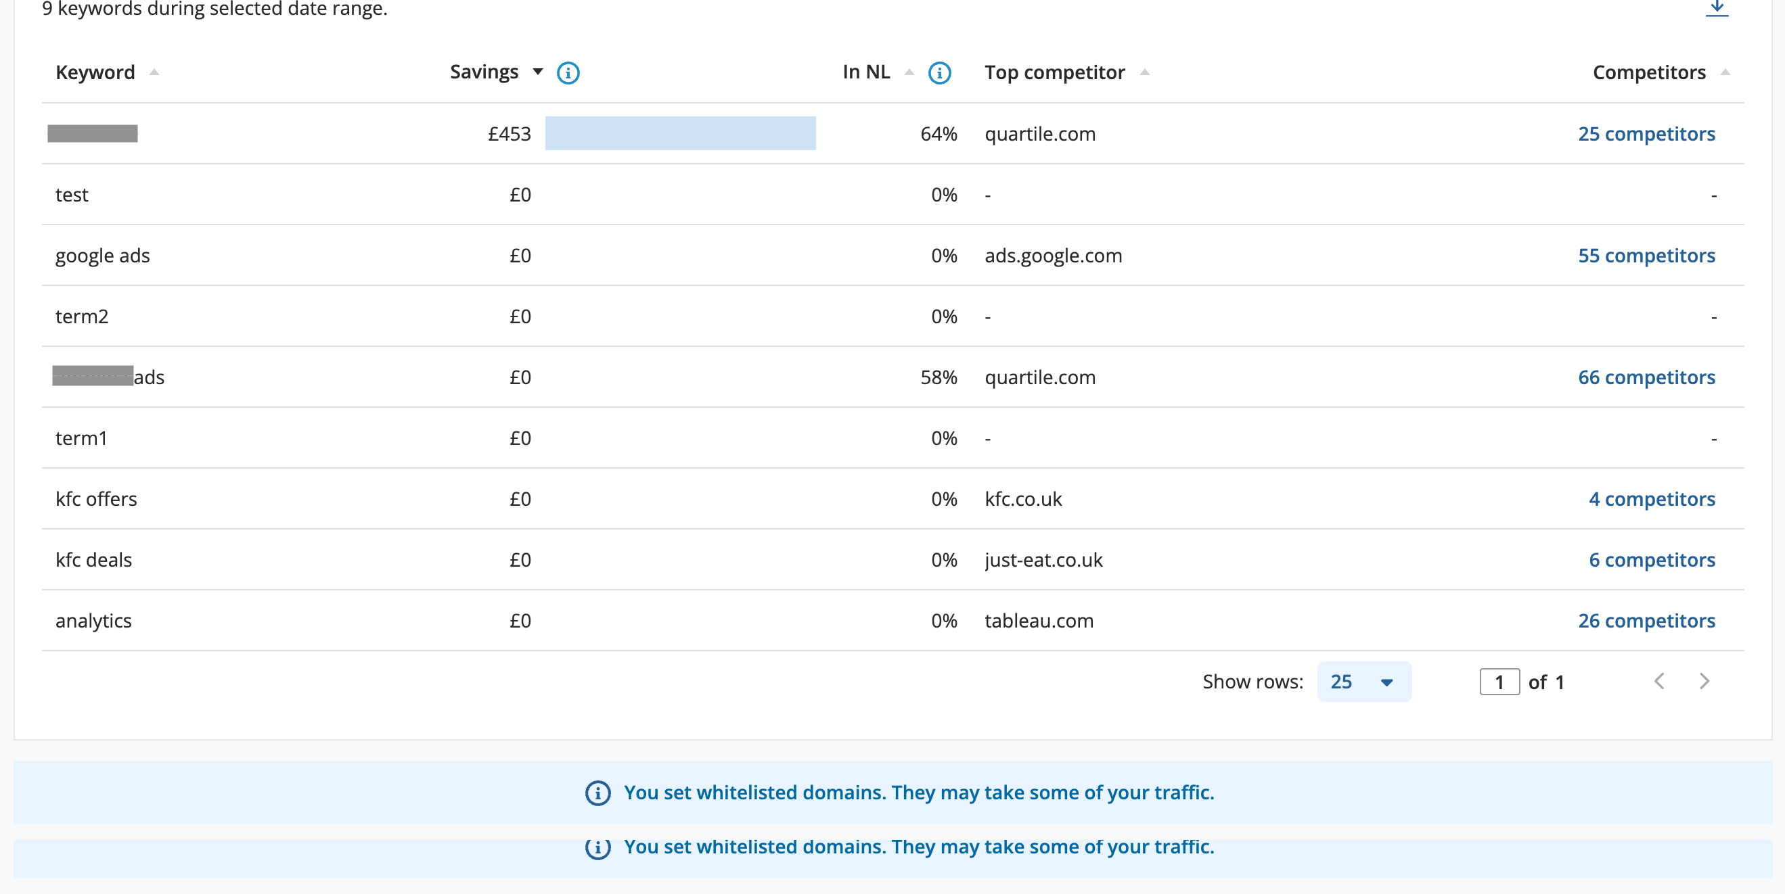Click the info icon in the first whitelisted domains banner
This screenshot has width=1785, height=894.
(598, 793)
